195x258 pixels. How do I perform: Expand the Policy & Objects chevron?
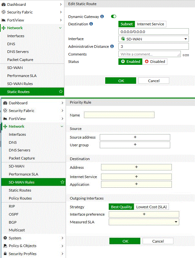(x=62, y=246)
